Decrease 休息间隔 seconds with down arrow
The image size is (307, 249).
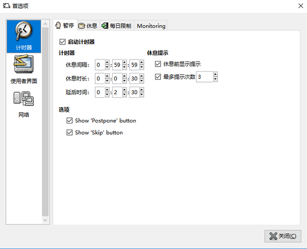[x=142, y=67]
